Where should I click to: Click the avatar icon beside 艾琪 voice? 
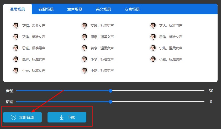tap(16, 26)
